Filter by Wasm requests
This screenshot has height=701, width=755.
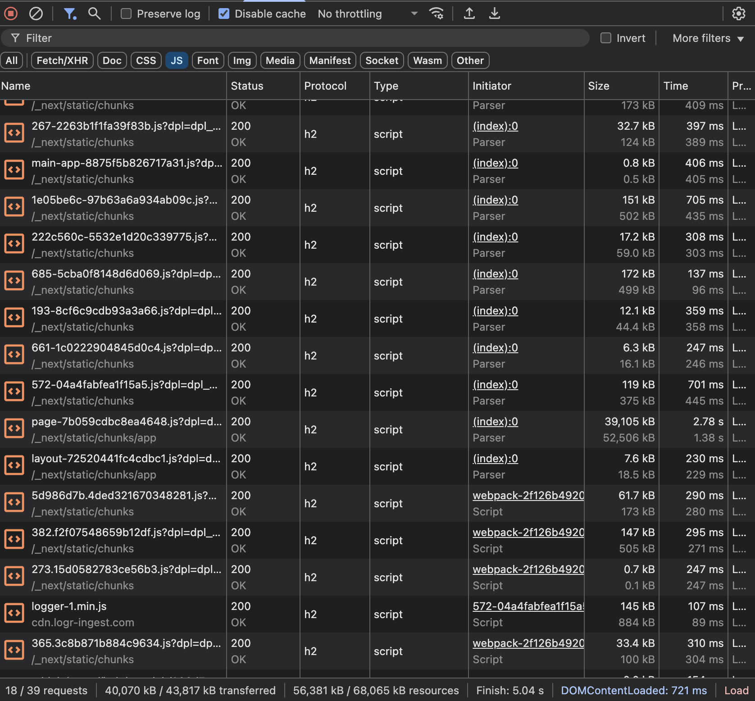click(x=428, y=60)
